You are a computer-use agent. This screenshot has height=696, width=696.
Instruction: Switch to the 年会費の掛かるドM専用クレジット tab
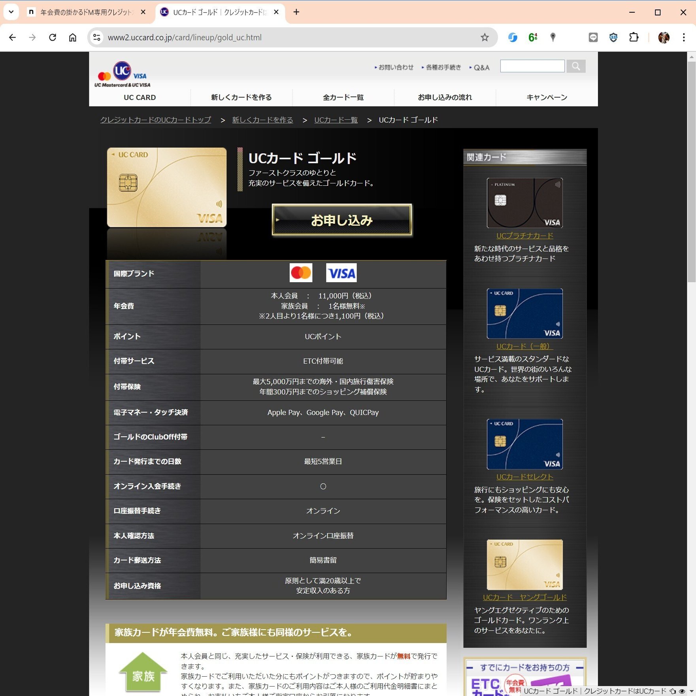click(x=87, y=12)
